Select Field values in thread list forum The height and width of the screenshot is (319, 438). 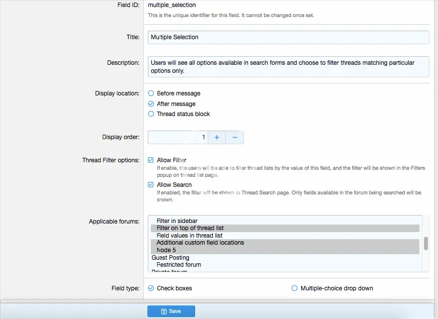coord(189,236)
